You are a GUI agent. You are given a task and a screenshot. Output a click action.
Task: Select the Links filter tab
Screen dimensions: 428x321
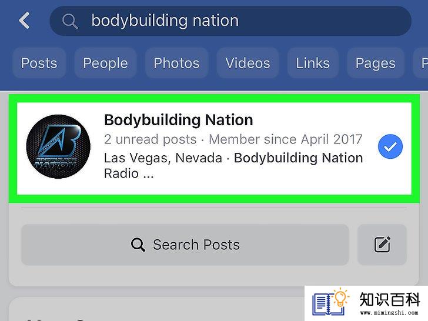[313, 63]
